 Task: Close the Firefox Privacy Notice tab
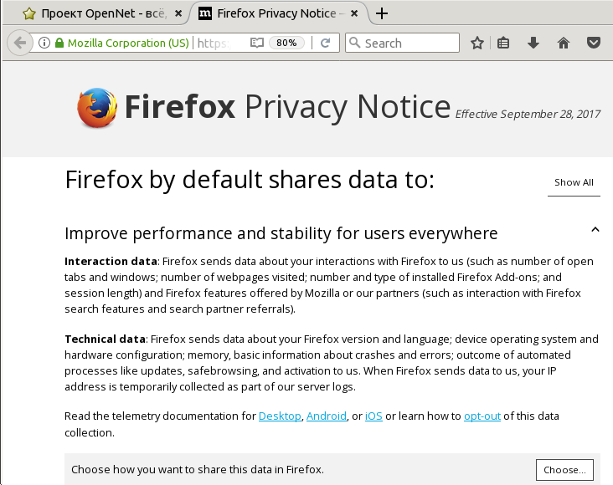pos(354,13)
